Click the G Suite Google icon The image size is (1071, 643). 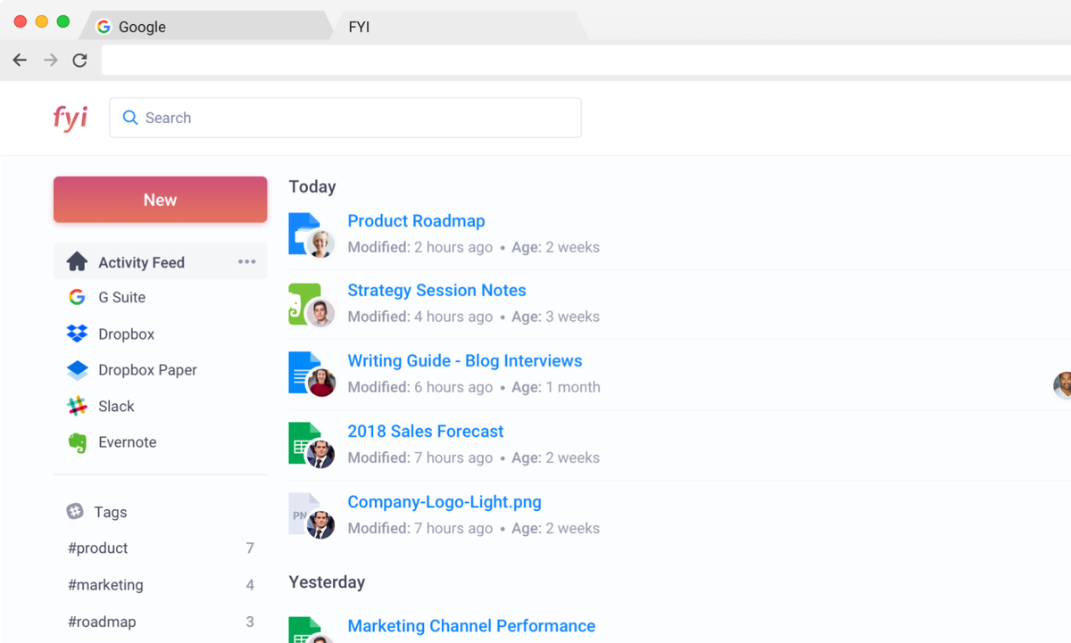[x=78, y=297]
